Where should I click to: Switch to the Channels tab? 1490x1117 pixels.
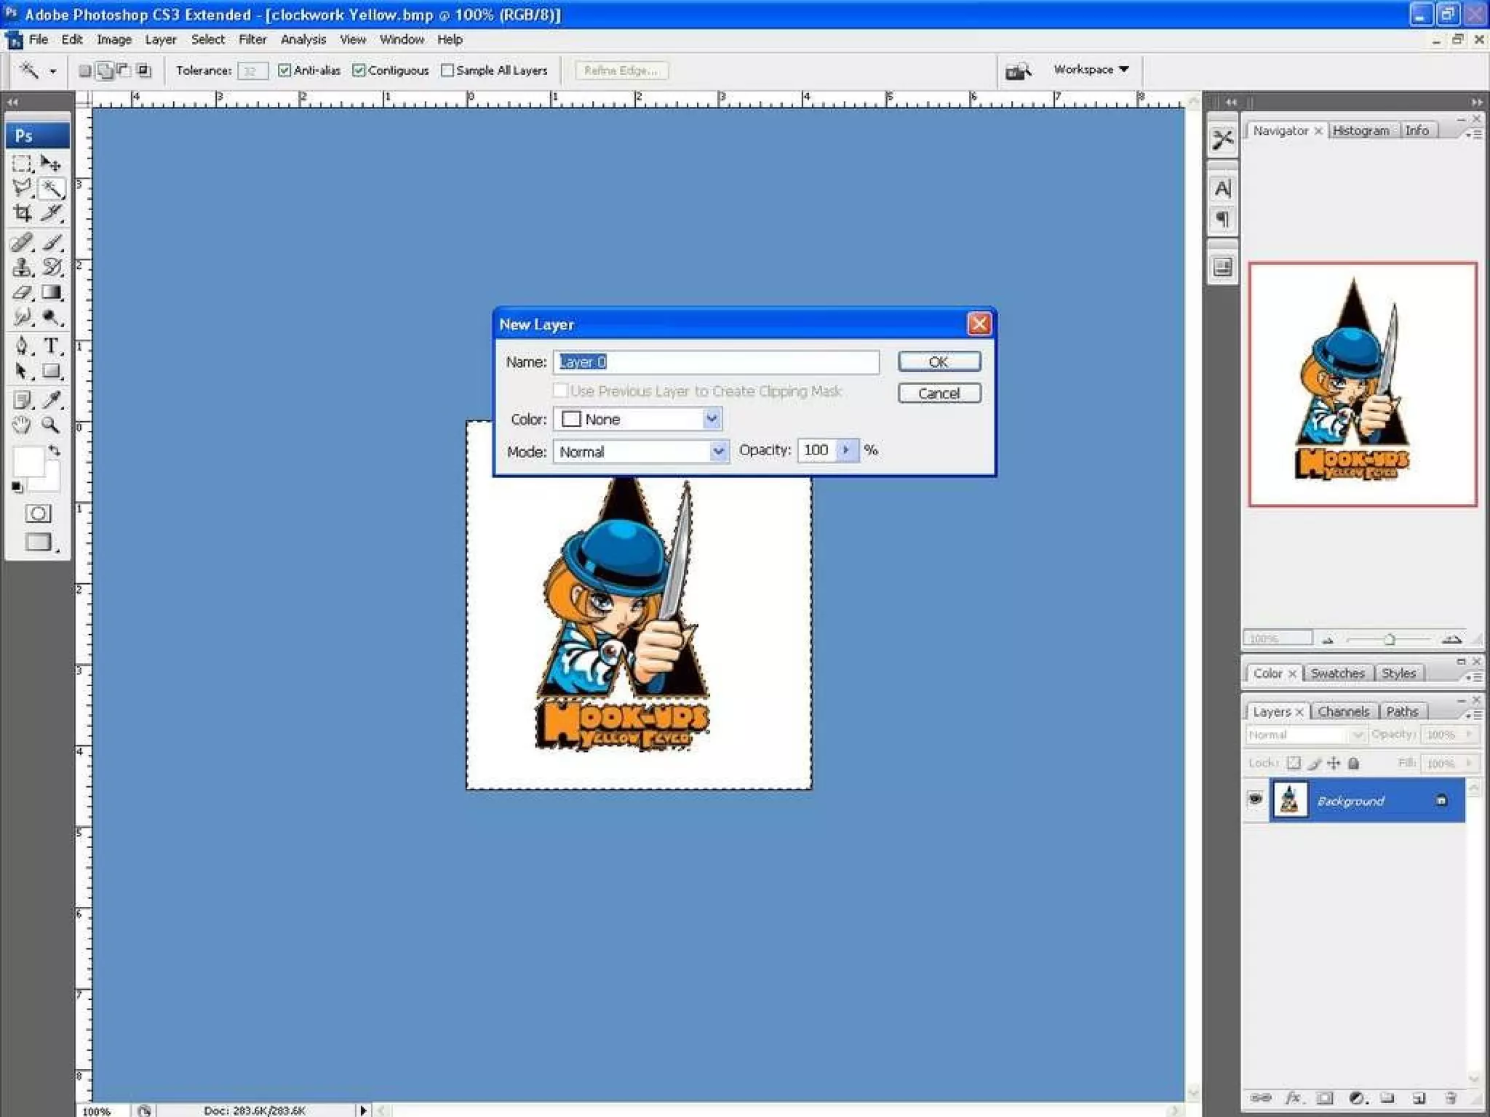tap(1343, 711)
